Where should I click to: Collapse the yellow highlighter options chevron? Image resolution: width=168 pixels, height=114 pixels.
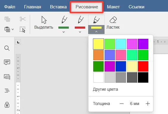(x=96, y=32)
